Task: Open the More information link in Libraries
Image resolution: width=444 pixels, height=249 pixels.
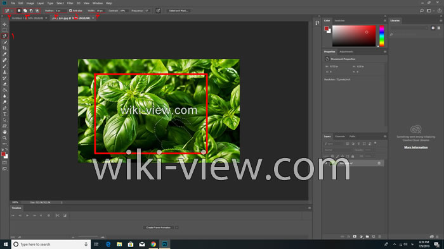Action: click(x=415, y=147)
